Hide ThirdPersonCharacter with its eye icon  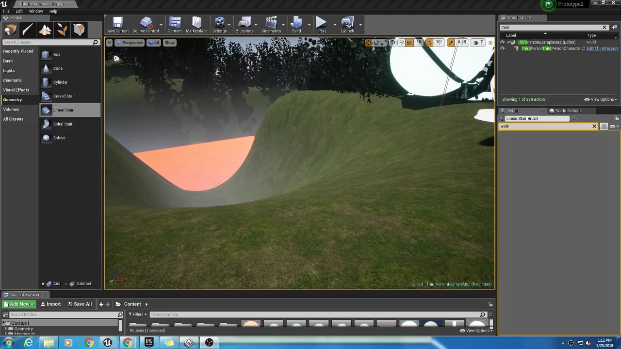click(502, 48)
